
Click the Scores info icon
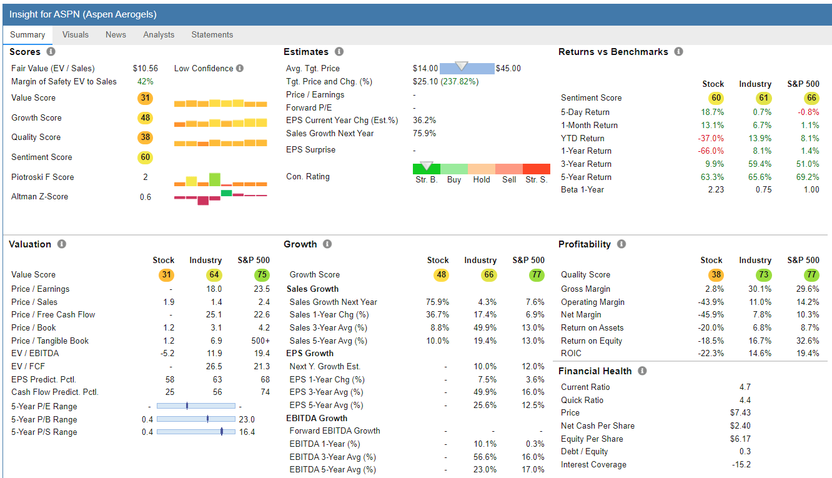[51, 51]
